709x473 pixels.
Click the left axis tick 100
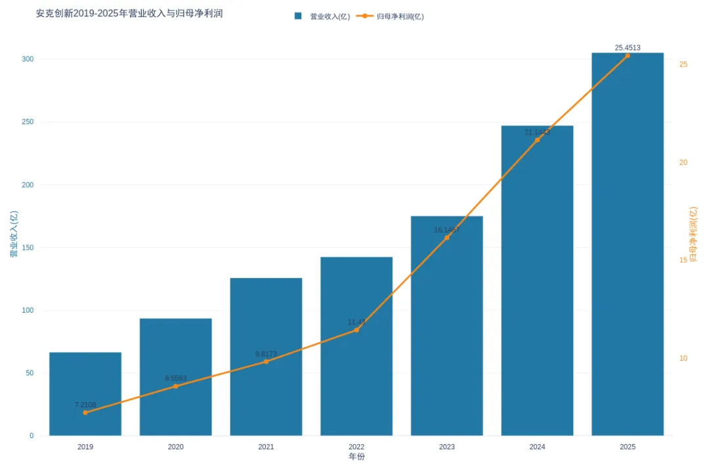[x=28, y=310]
